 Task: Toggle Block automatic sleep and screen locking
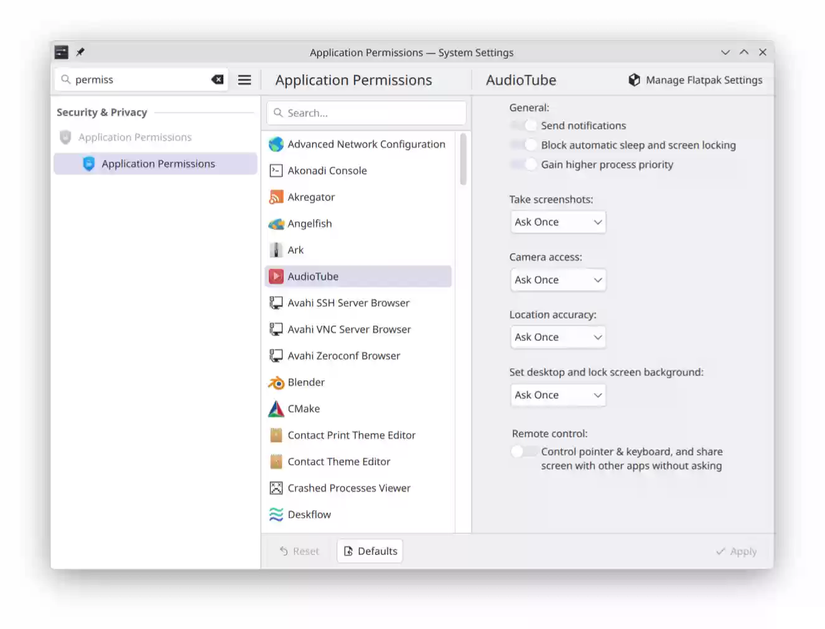523,144
